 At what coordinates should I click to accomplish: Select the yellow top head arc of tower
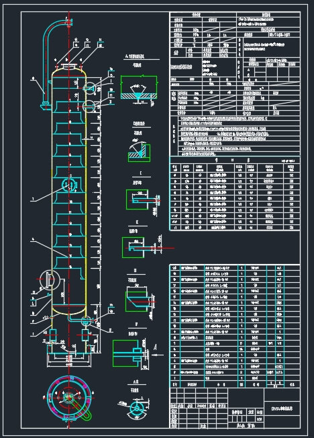click(68, 71)
